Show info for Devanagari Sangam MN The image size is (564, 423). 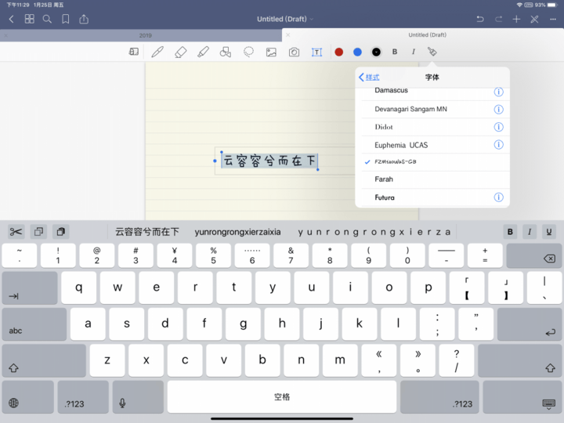[x=498, y=109]
